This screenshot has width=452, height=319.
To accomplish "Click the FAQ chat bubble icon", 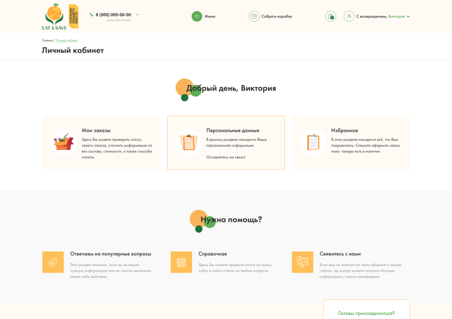I will [53, 262].
